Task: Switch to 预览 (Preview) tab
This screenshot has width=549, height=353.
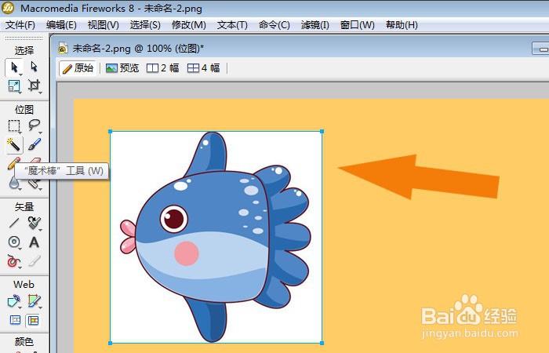Action: [x=122, y=68]
